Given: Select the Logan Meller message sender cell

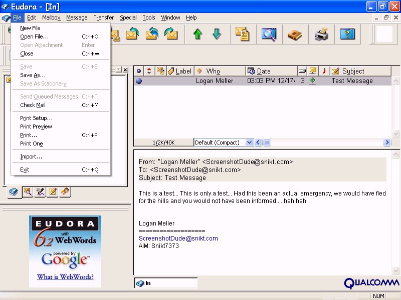Looking at the screenshot, I should pyautogui.click(x=215, y=81).
